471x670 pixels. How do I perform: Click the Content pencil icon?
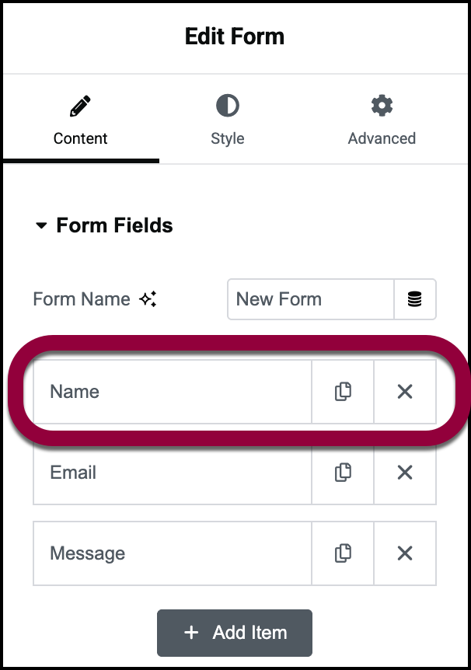[x=80, y=106]
